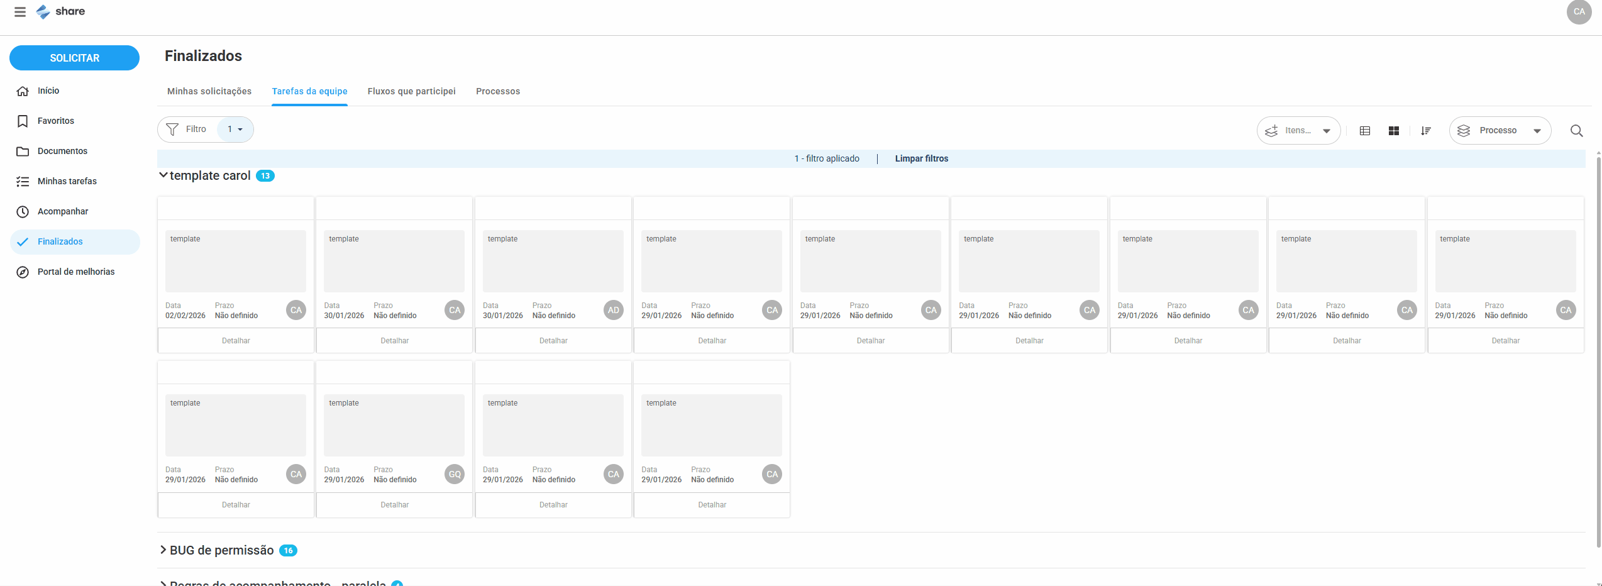The image size is (1602, 586).
Task: Go to Portal de melhorias
Action: (x=75, y=272)
